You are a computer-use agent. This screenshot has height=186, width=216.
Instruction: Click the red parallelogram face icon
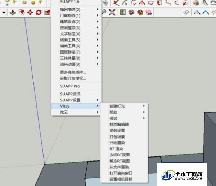click(x=150, y=3)
